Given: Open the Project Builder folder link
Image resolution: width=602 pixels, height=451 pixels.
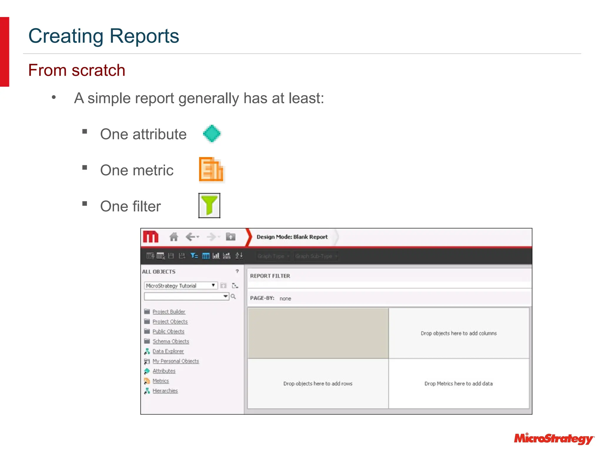Looking at the screenshot, I should (x=169, y=312).
